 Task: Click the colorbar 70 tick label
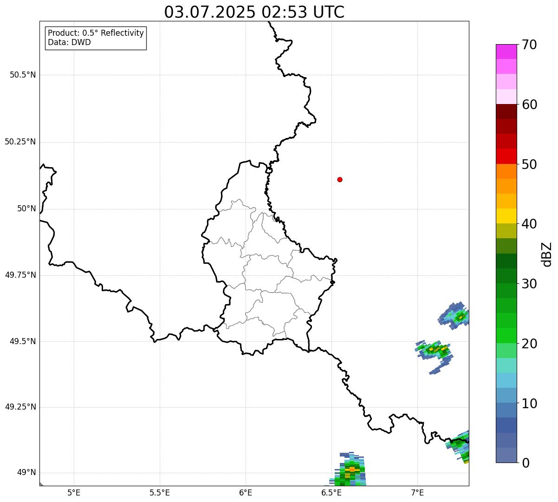click(529, 45)
